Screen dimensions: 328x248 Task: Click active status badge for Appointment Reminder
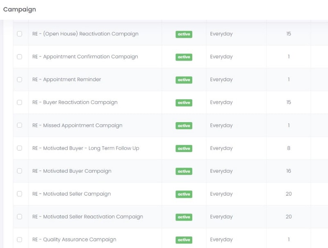184,80
